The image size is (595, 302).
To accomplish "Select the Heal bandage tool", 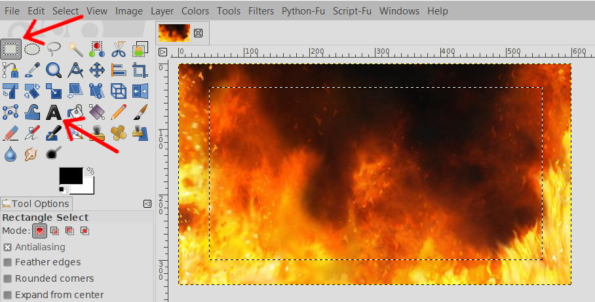I will (x=119, y=133).
